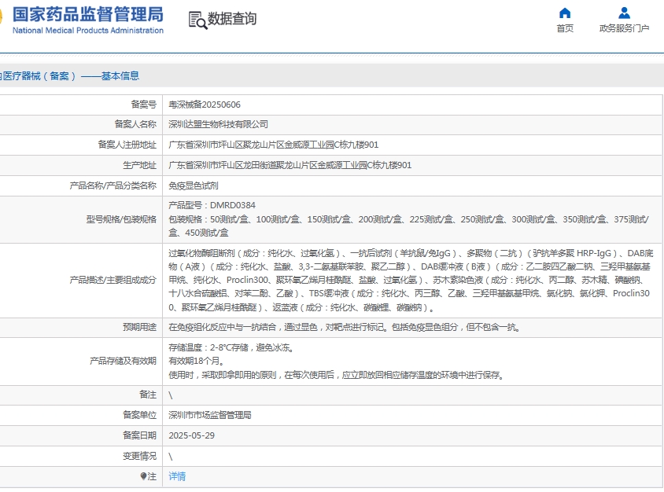664x492 pixels.
Task: Click the 备案人名称 row label
Action: click(135, 124)
